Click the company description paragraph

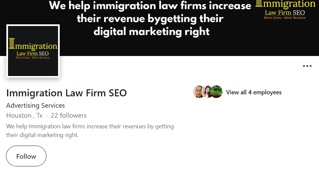click(90, 131)
